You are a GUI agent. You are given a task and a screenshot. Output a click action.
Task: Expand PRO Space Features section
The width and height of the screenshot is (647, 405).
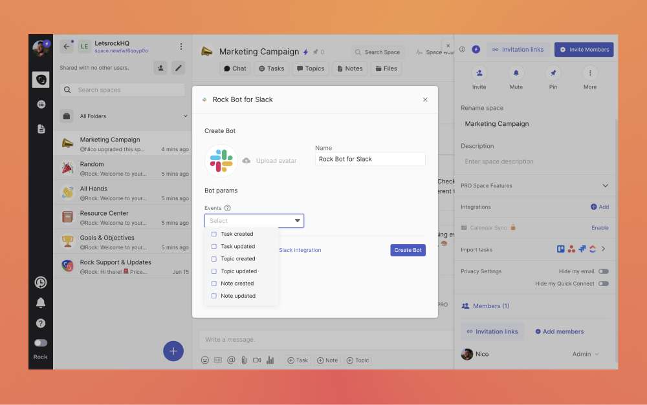click(x=605, y=185)
